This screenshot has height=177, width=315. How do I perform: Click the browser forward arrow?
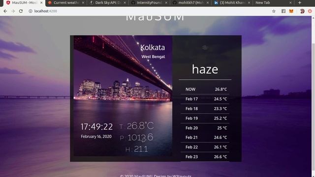coord(13,11)
